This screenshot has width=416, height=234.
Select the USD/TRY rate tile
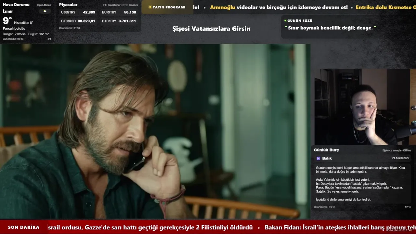[78, 12]
